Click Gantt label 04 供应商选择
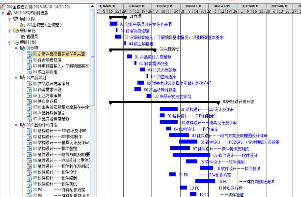This screenshot has height=197, width=301. (163, 77)
